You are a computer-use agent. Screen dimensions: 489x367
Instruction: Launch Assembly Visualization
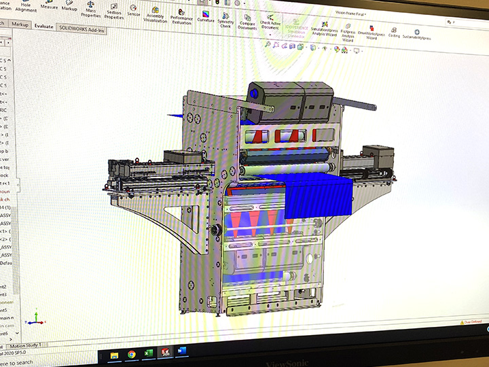coord(156,14)
